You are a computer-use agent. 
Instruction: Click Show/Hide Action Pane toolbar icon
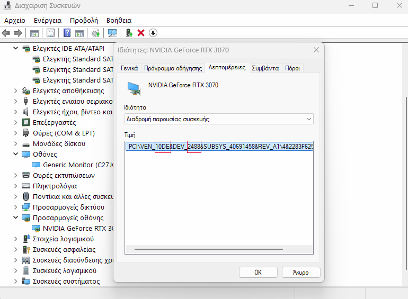pos(79,33)
